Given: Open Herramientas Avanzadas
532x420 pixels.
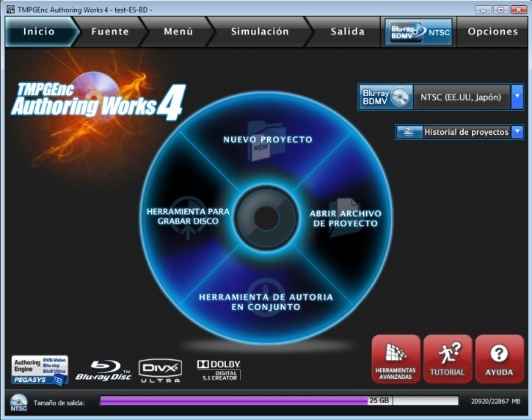Looking at the screenshot, I should pos(396,359).
